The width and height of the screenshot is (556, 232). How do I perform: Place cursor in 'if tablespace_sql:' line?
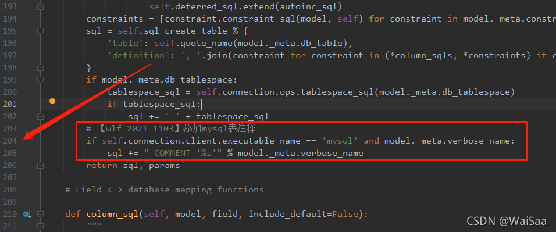[x=154, y=104]
